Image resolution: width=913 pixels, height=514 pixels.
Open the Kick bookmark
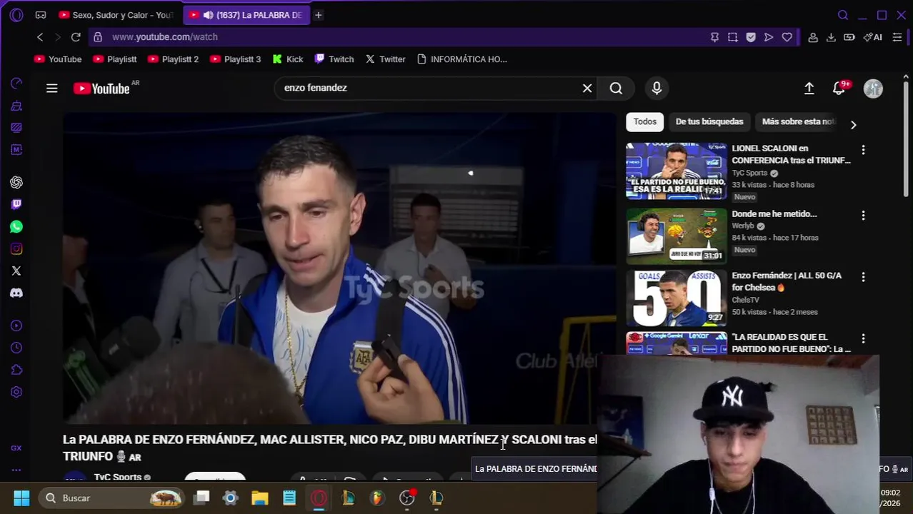pyautogui.click(x=288, y=59)
